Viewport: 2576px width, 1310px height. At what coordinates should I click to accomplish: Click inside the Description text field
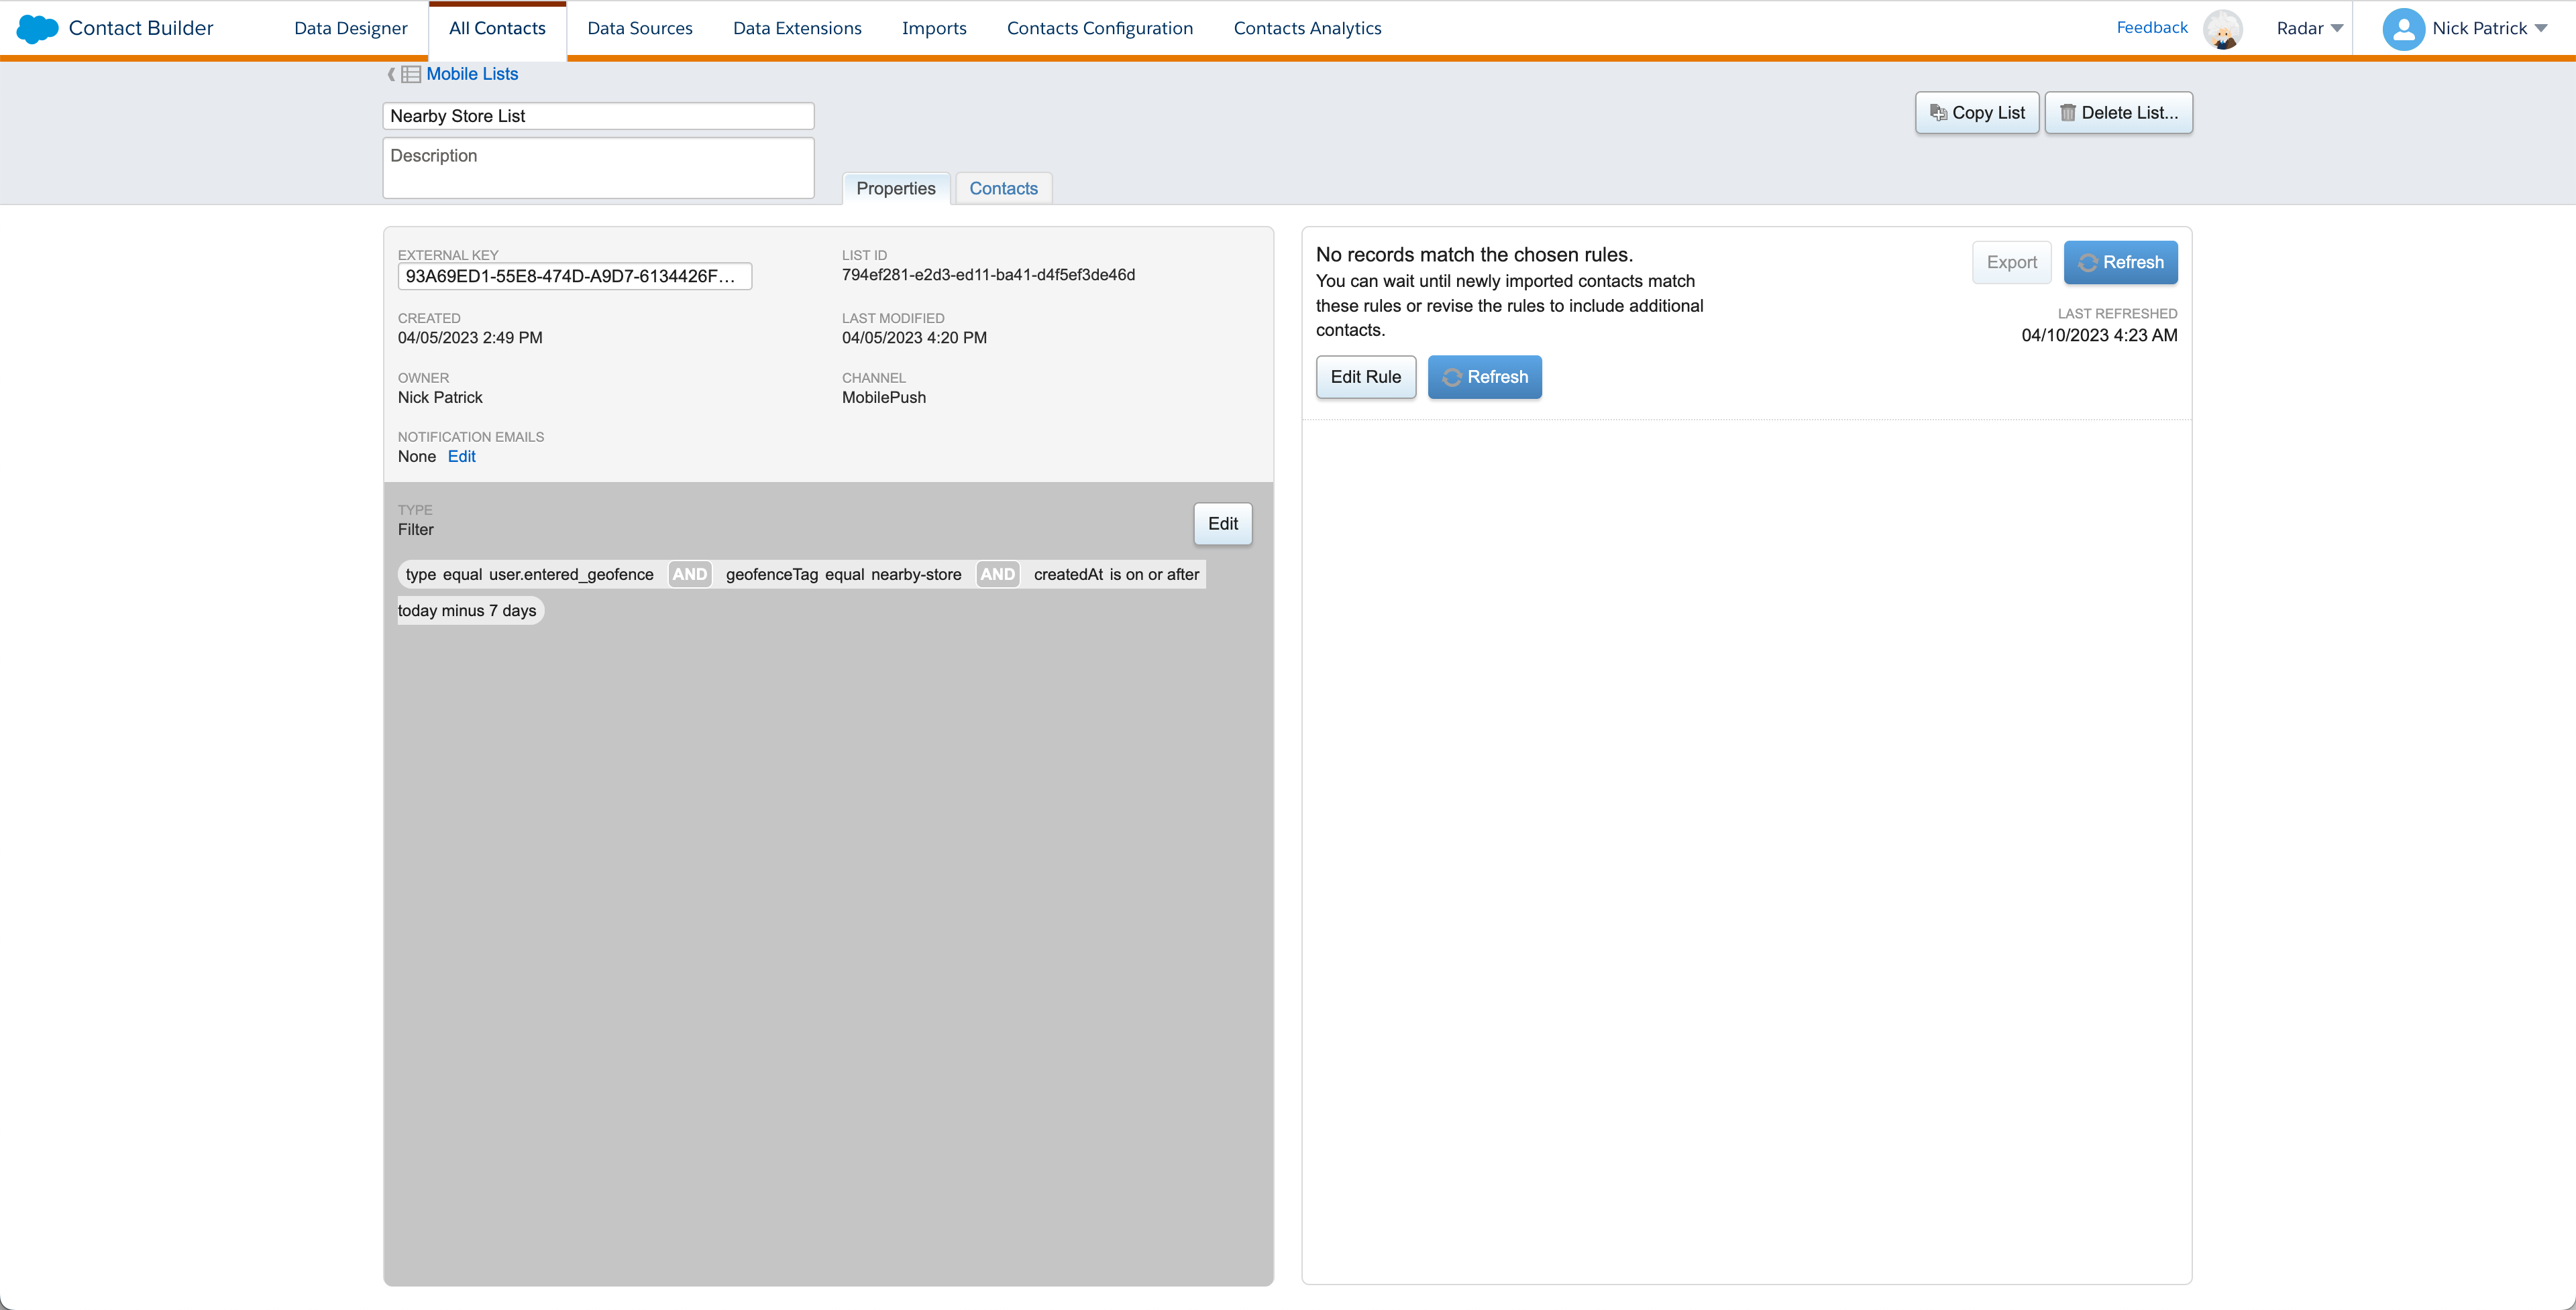pos(597,167)
